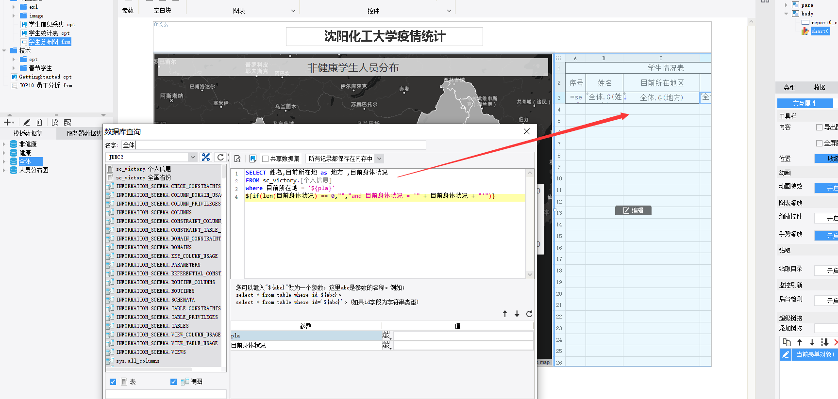838x399 pixels.
Task: Click sort hyperlinks icon in link toolbar
Action: 824,342
